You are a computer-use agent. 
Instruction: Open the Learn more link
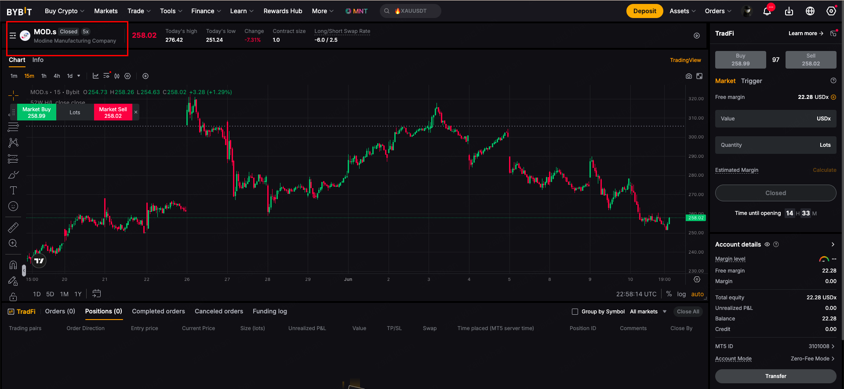click(806, 33)
